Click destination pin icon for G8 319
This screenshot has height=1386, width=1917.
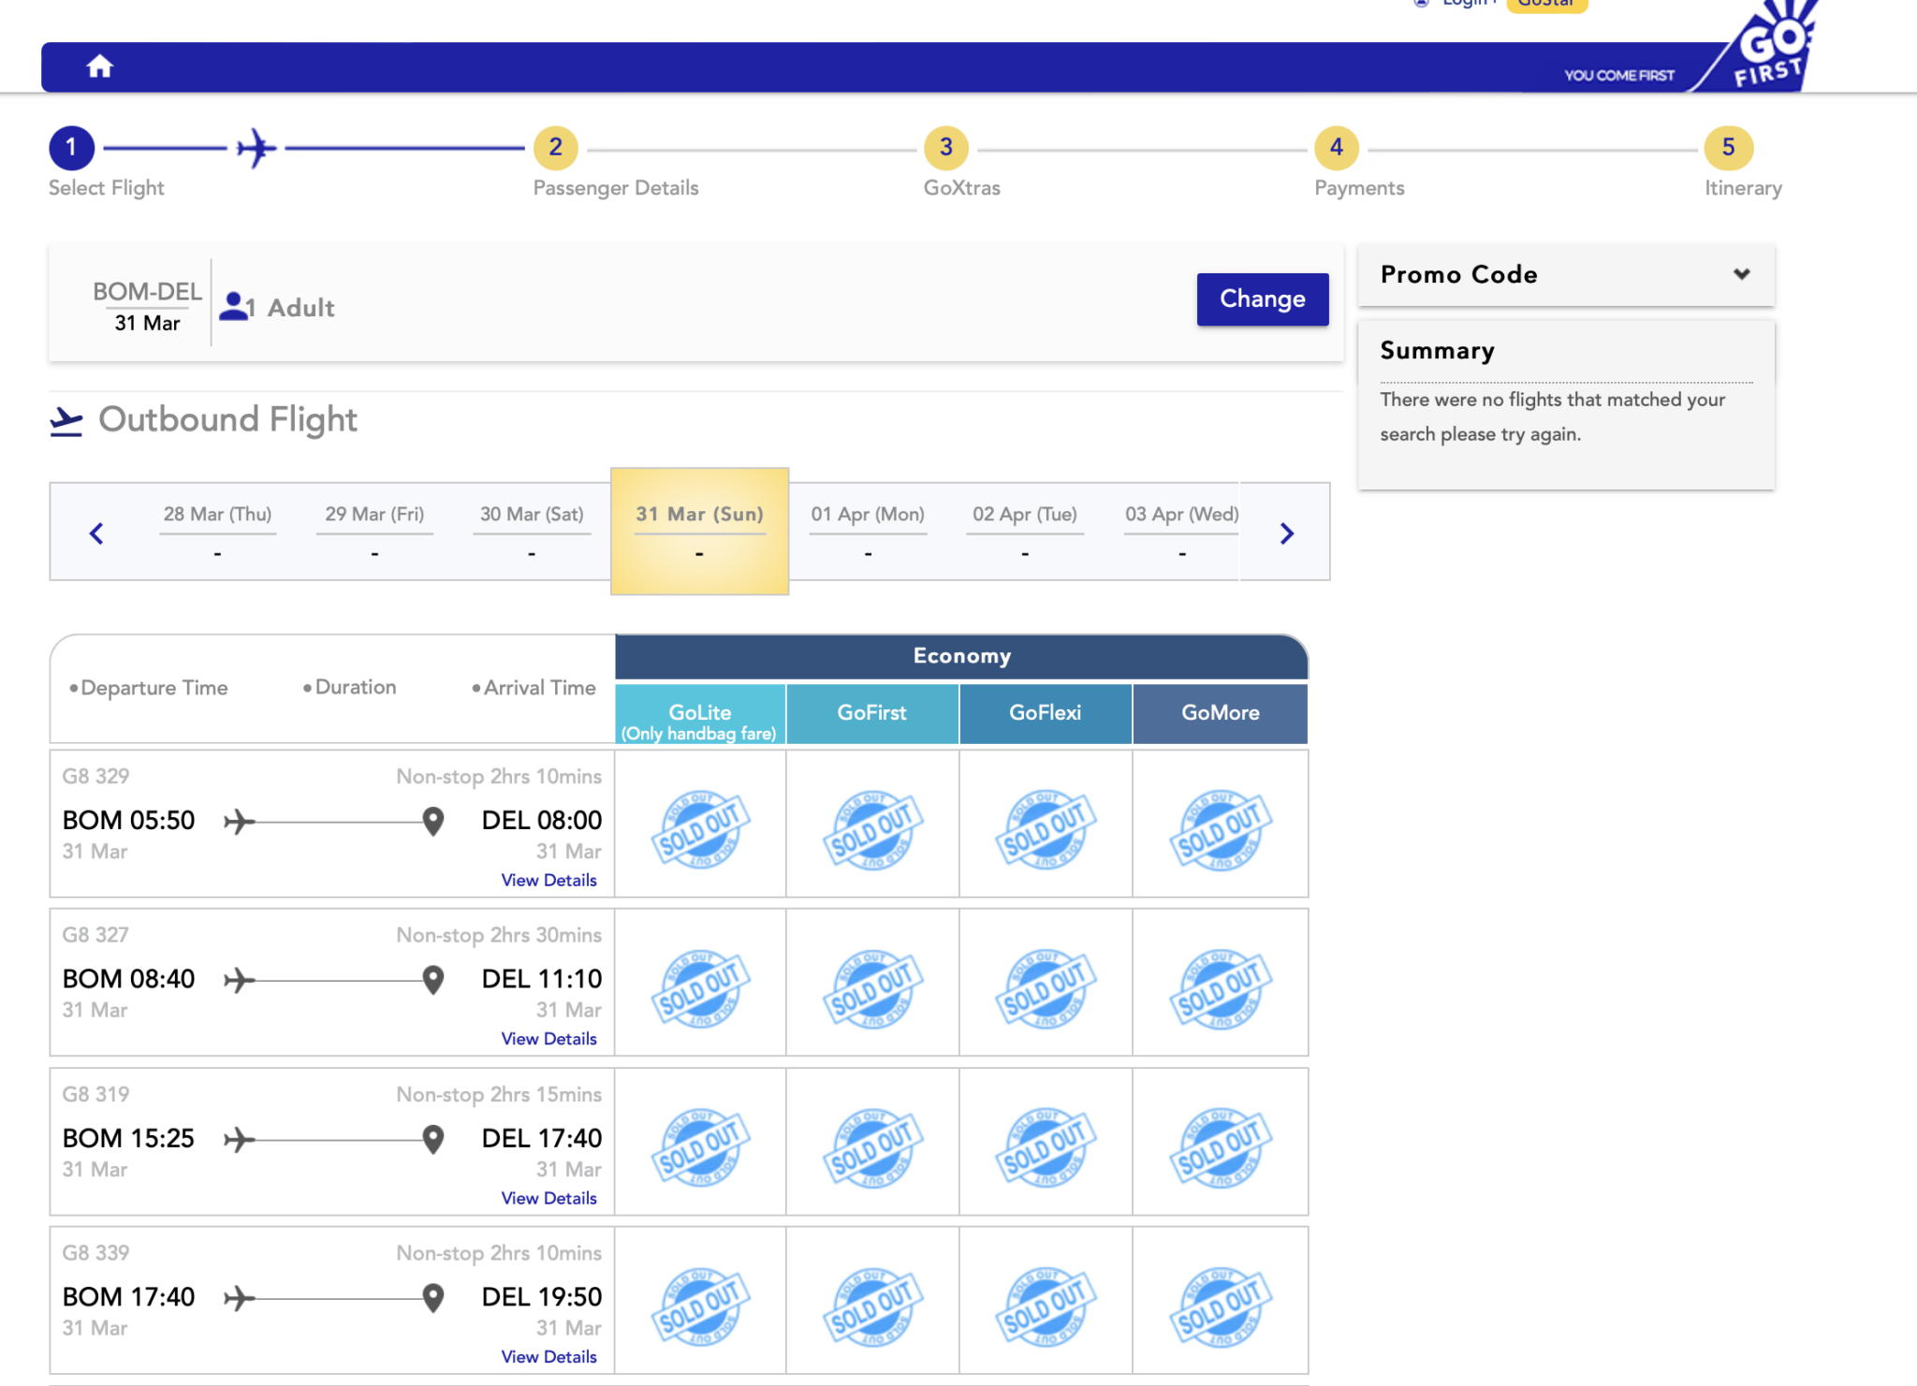coord(432,1139)
